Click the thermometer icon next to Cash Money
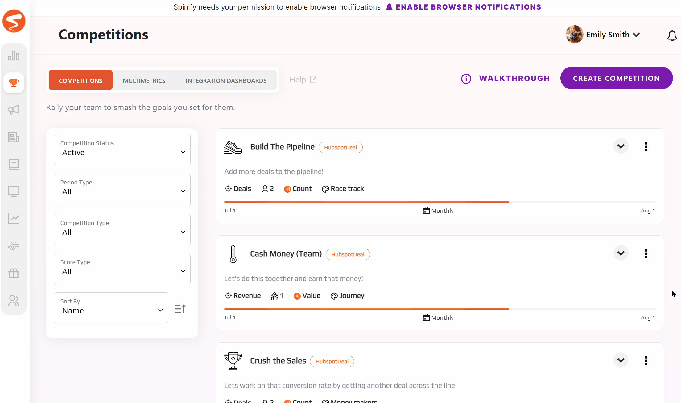Image resolution: width=681 pixels, height=403 pixels. 233,253
